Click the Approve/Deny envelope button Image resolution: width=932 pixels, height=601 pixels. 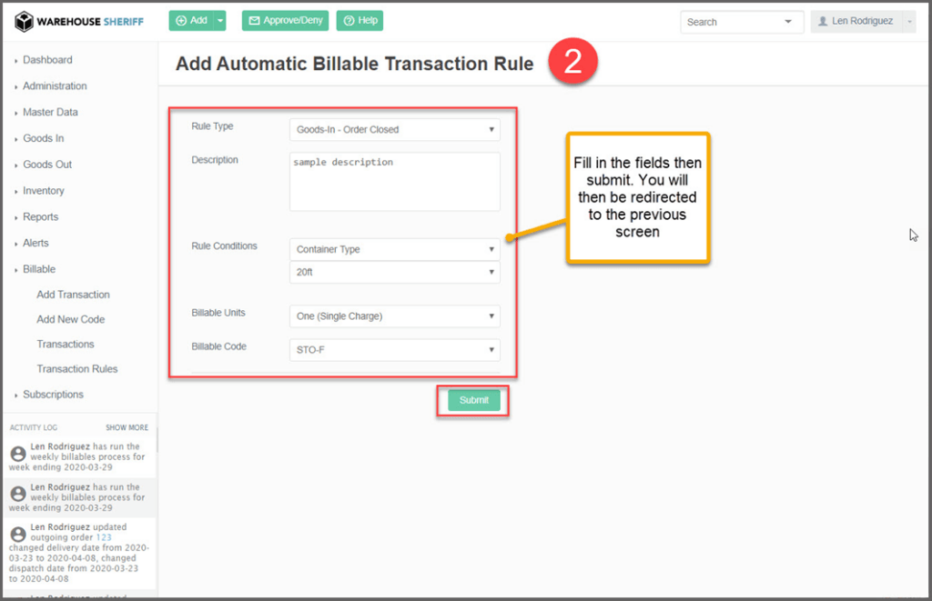(285, 21)
